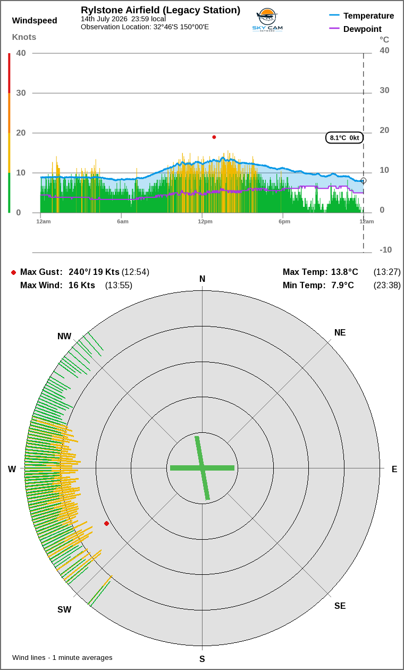
Task: Click the 6am time axis label
Action: point(123,221)
